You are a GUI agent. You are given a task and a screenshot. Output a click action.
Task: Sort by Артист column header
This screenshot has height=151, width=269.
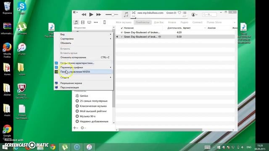tap(187, 28)
